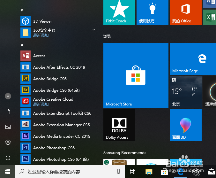Viewport: 216px width, 178px height.
Task: Open Adobe Media Encoder CC 2019 icon
Action: point(26,136)
